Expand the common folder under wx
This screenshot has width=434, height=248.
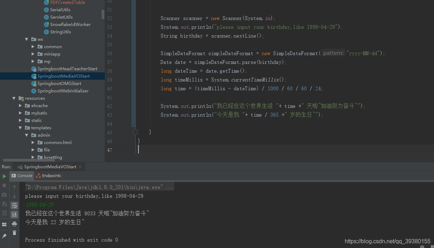point(33,47)
